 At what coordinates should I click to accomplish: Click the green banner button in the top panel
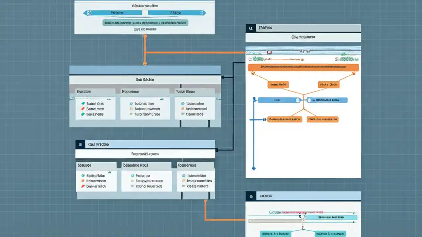[144, 22]
